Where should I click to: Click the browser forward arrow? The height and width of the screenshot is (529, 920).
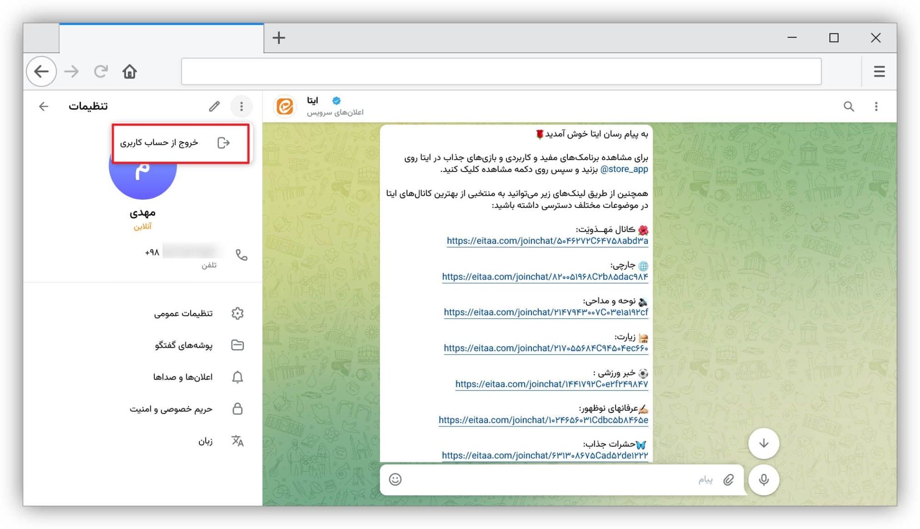[x=71, y=71]
